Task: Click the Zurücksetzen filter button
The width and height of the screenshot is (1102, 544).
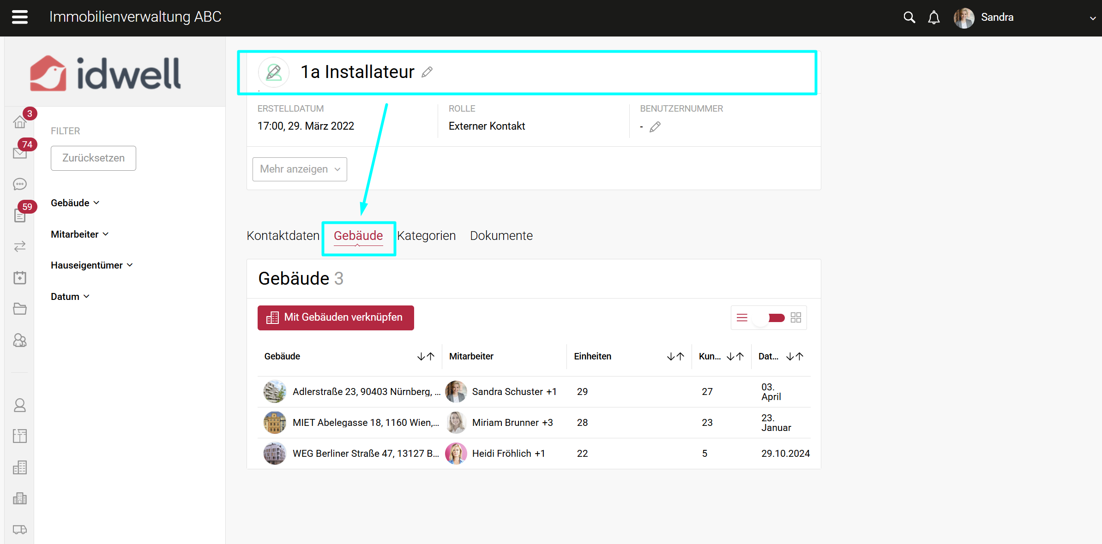Action: click(x=93, y=158)
